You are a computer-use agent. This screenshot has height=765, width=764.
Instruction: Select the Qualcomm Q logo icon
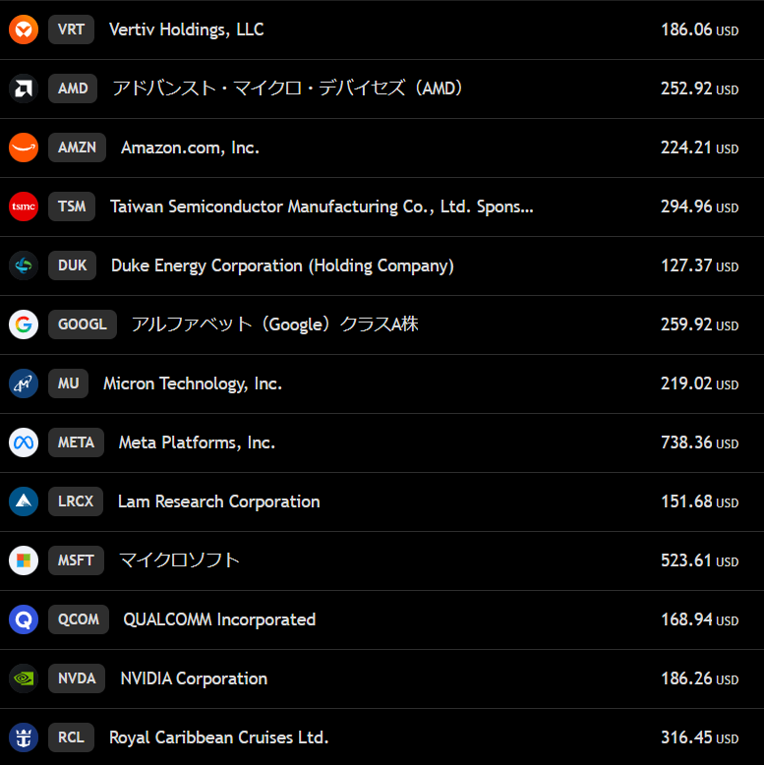(x=24, y=619)
